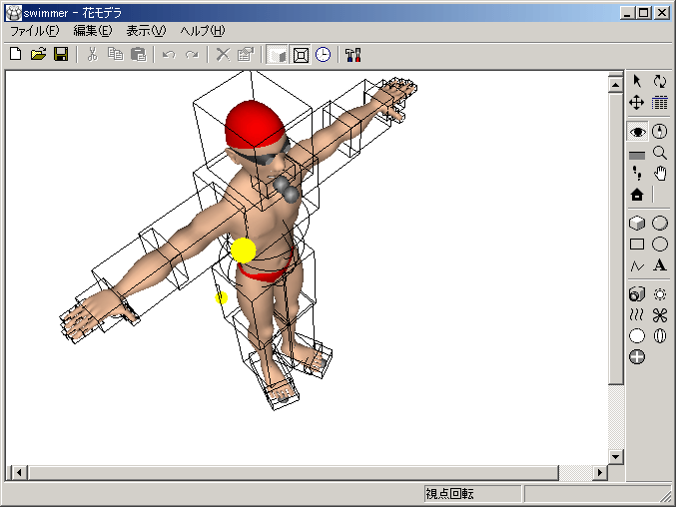Screen dimensions: 676x507
Task: Open the ヘルプ(H) menu
Action: click(202, 31)
